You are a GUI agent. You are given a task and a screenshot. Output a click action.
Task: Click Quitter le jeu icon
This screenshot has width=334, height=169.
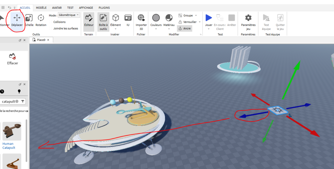pyautogui.click(x=280, y=18)
